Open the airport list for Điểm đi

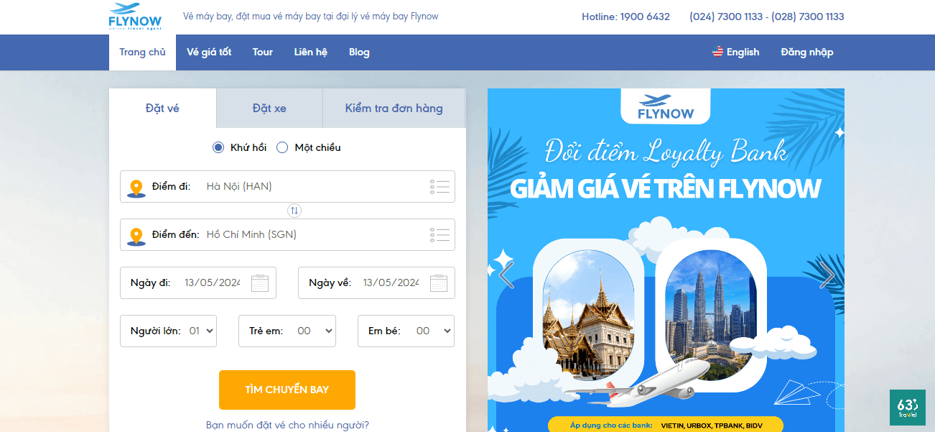(439, 186)
